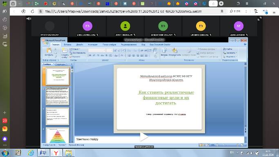Toggle the video mute speaker icon
The height and width of the screenshot is (157, 279).
pyautogui.click(x=29, y=18)
